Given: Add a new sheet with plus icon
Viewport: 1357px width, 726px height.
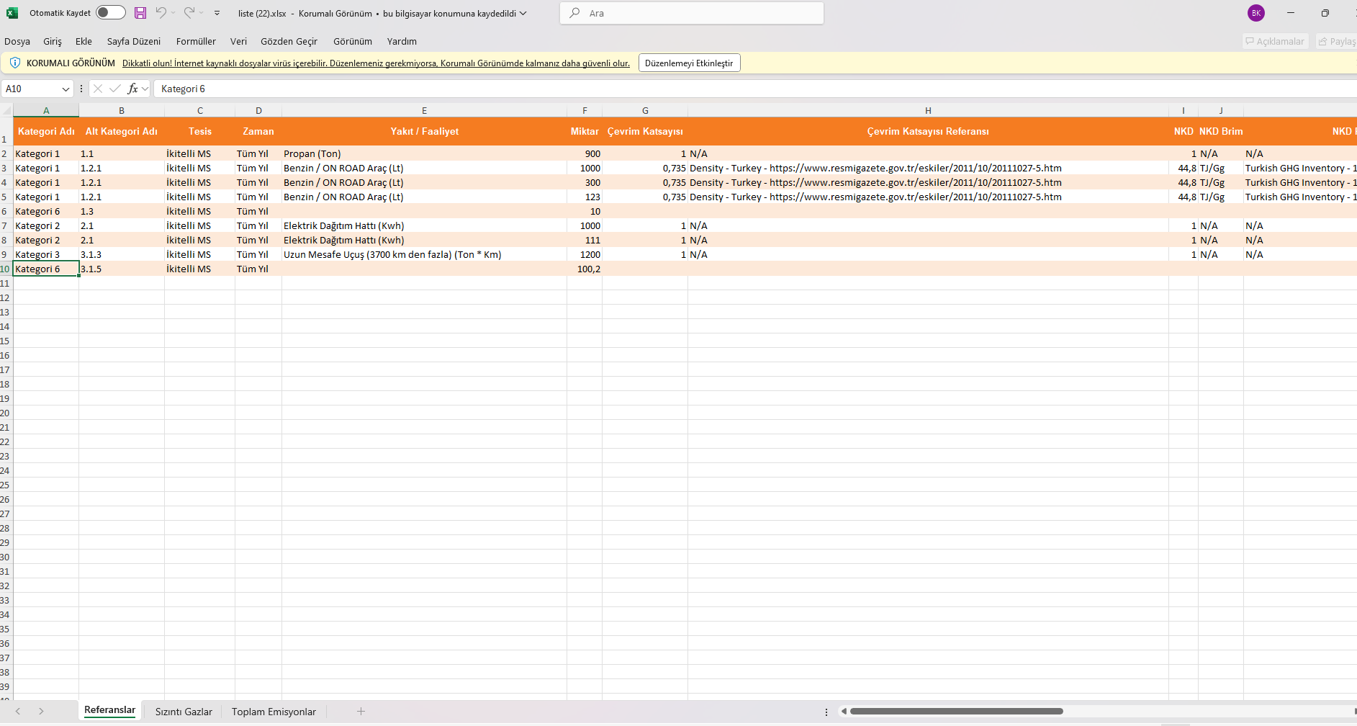Looking at the screenshot, I should click(361, 712).
